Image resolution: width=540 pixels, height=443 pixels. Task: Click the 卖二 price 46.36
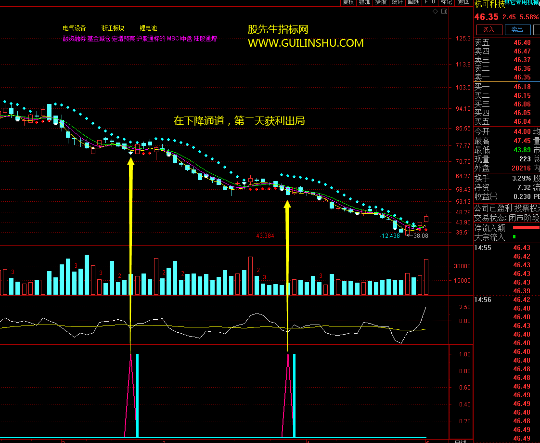[522, 68]
